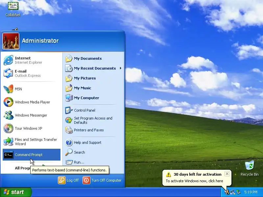Click the MSN label

tap(18, 89)
